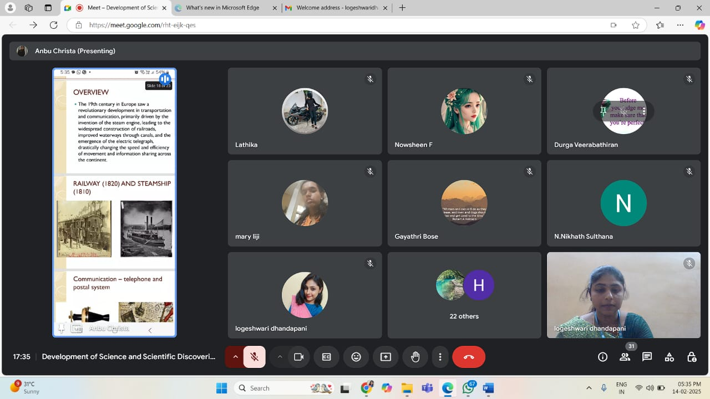View site information lock icon
This screenshot has height=399, width=710.
click(78, 25)
